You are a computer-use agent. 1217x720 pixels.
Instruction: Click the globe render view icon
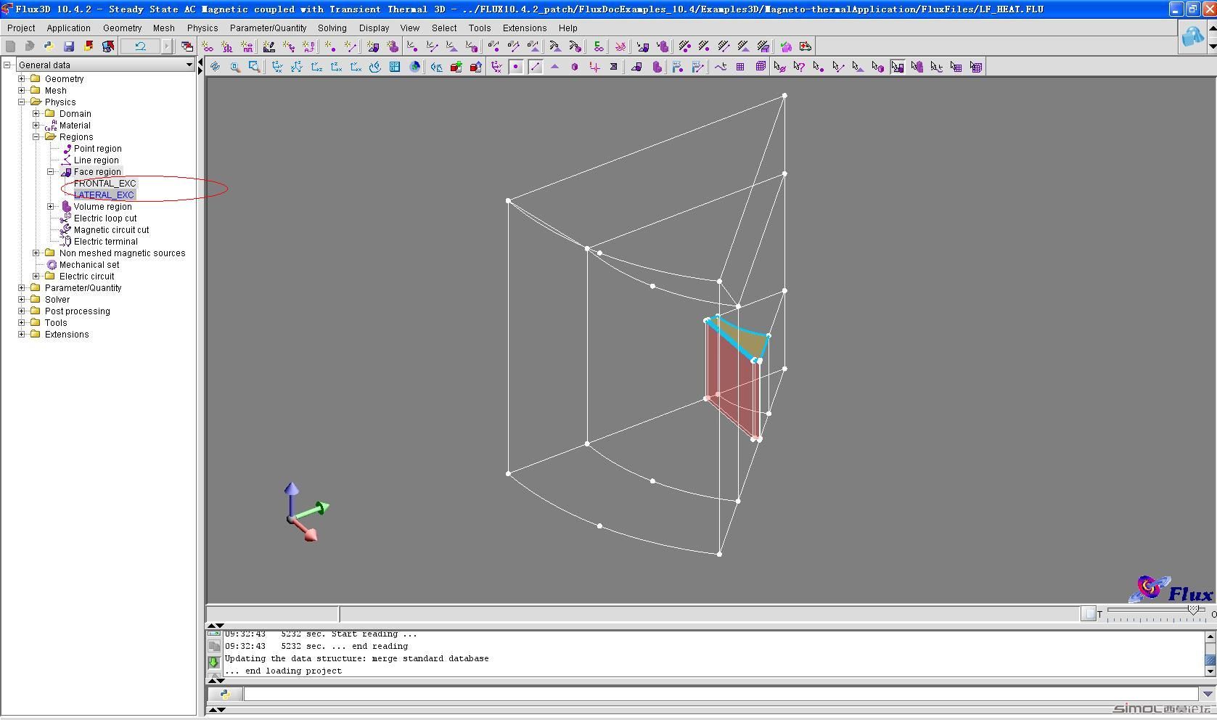point(415,67)
